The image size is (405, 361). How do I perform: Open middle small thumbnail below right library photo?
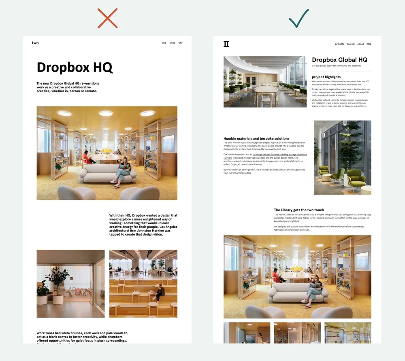(x=297, y=333)
